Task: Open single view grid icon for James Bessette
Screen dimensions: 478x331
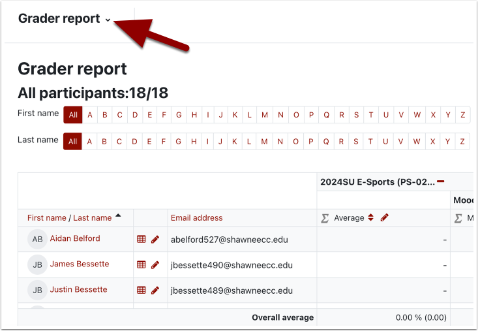Action: click(141, 265)
